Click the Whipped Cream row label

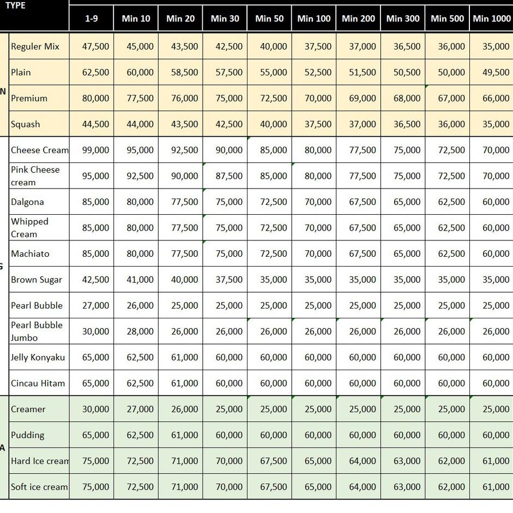39,227
